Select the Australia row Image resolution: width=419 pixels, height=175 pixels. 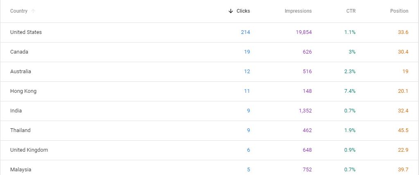point(209,72)
